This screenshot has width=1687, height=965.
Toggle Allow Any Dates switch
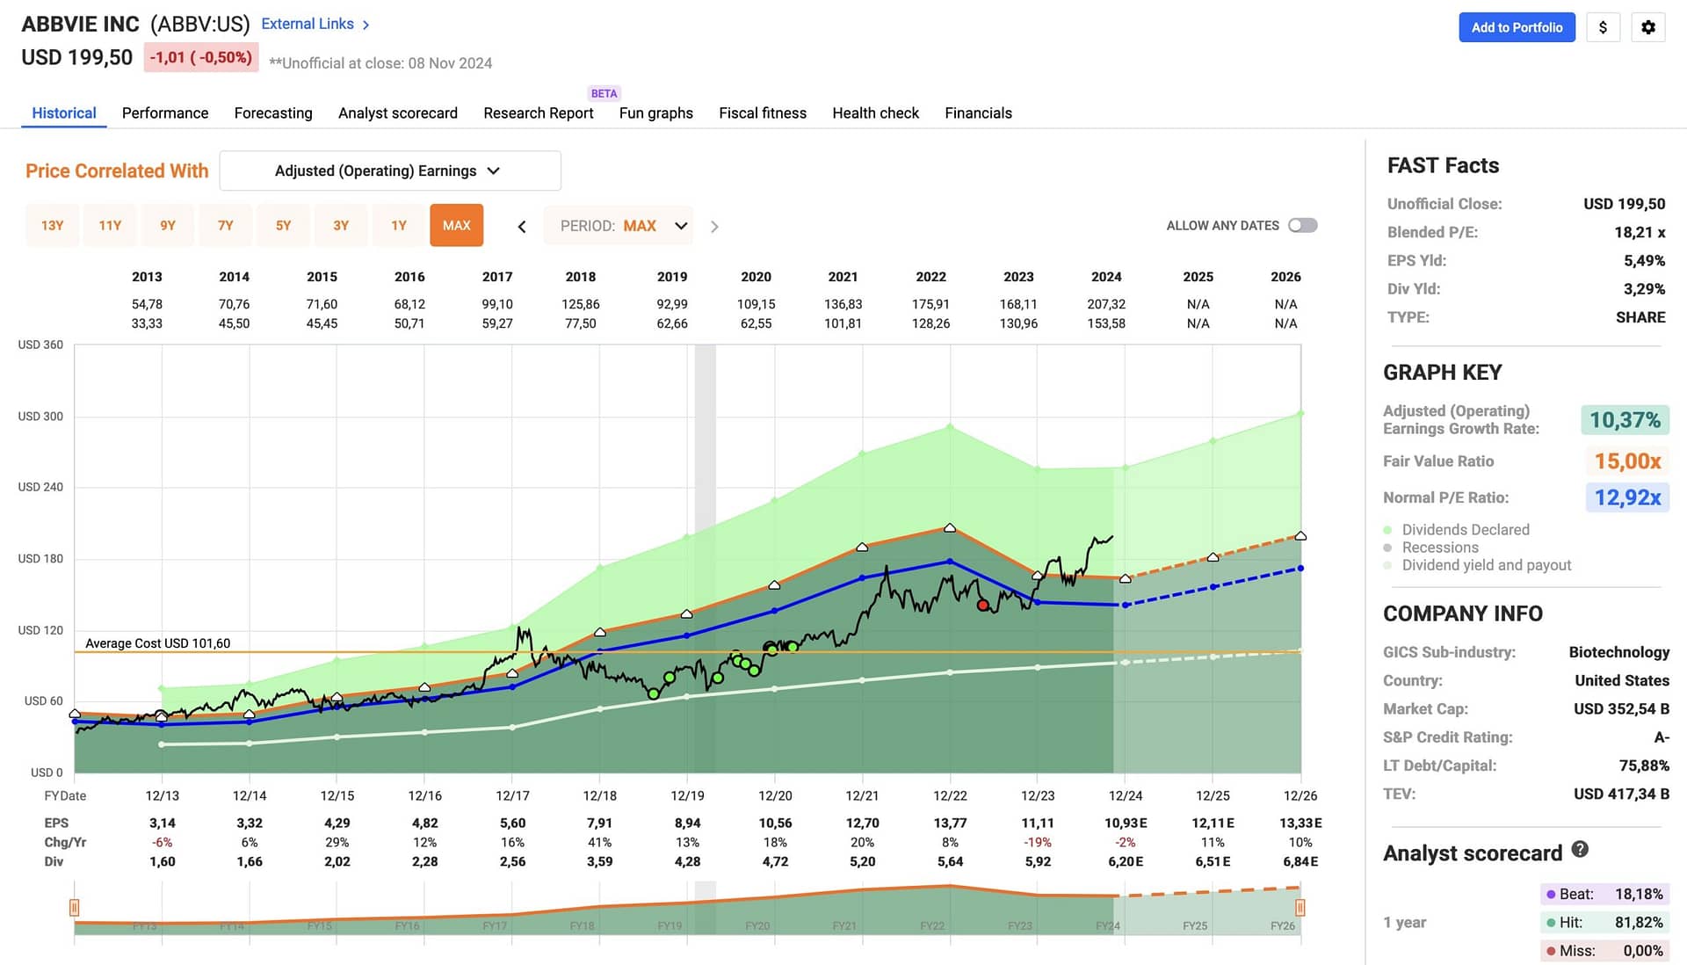coord(1303,226)
